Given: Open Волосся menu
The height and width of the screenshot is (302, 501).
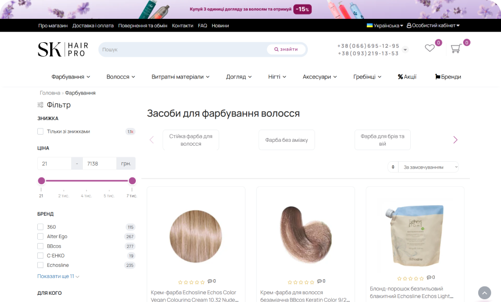Looking at the screenshot, I should (121, 77).
